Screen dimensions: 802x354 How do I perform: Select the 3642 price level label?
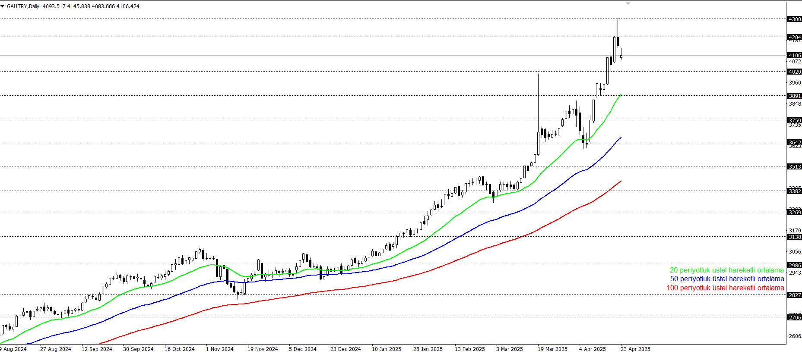(794, 142)
